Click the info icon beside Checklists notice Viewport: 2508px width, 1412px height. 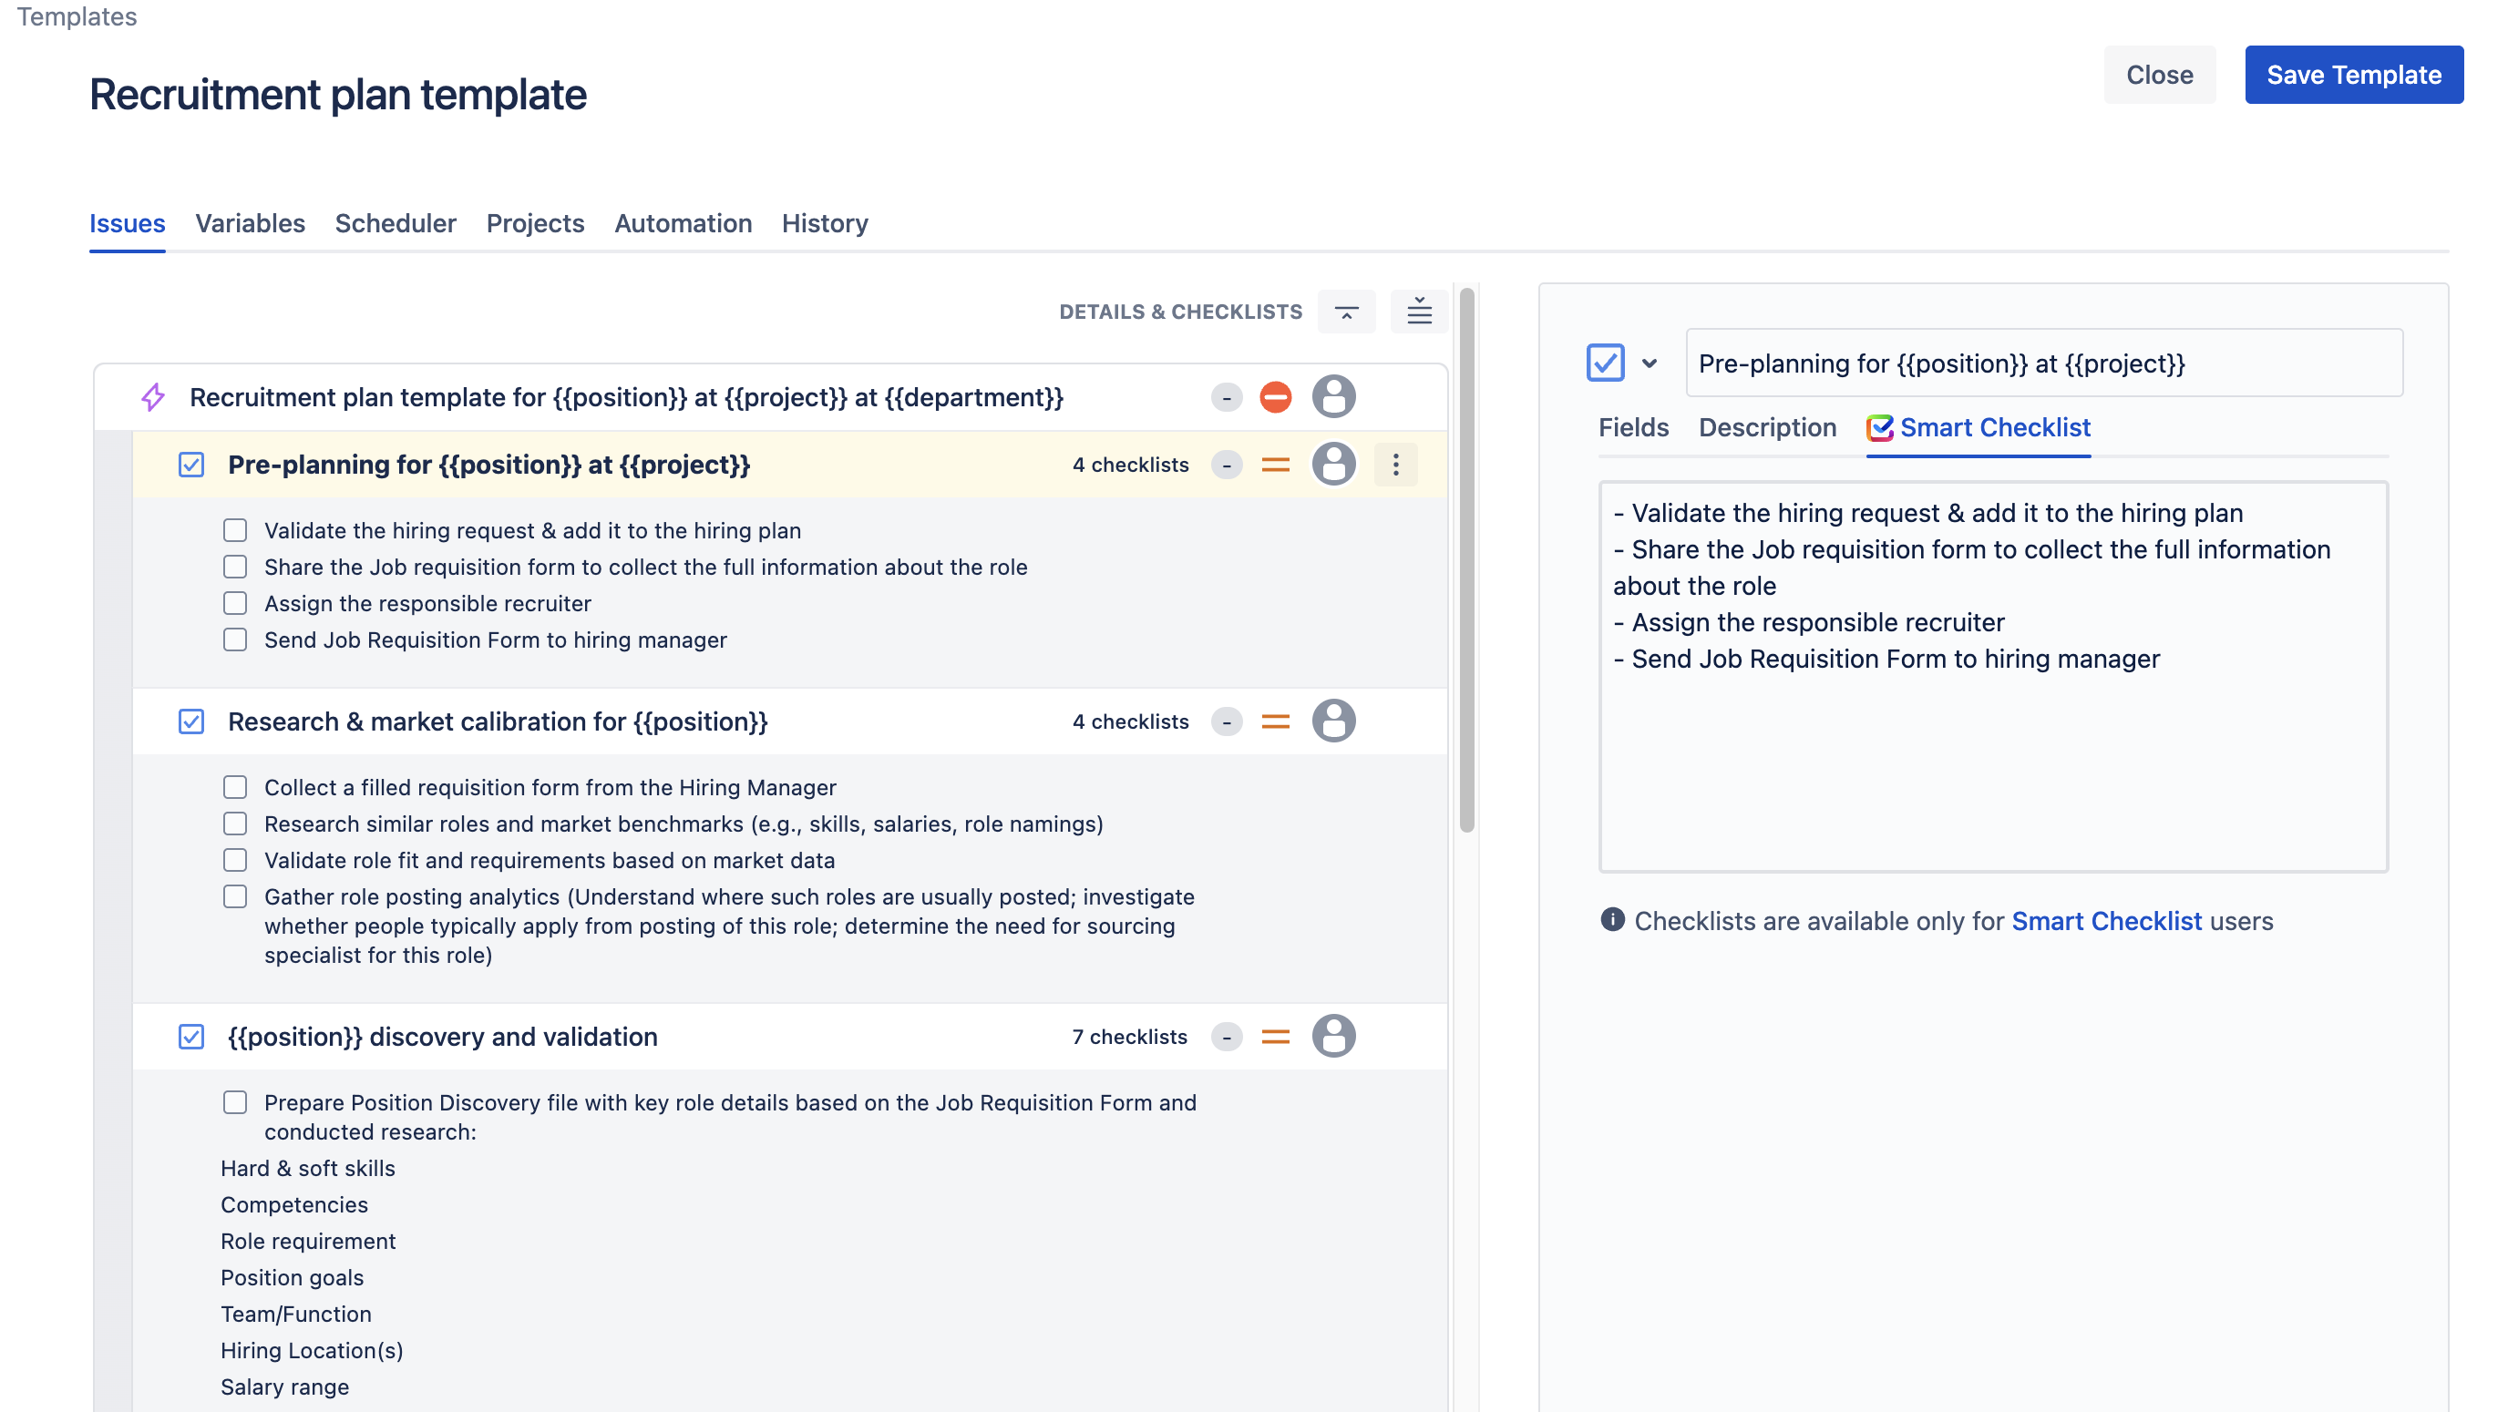(x=1612, y=921)
